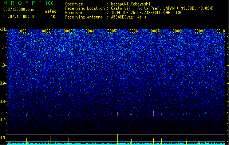Viewport: 229px width, 145px height.
Task: Click the 'meteor' label
Action: pos(52,11)
